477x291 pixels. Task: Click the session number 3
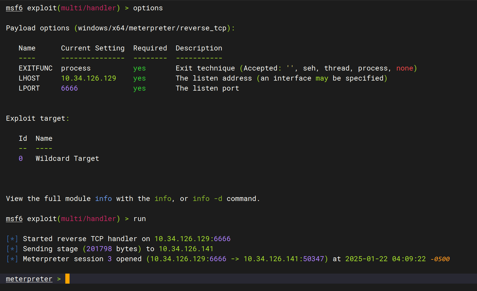(x=110, y=259)
